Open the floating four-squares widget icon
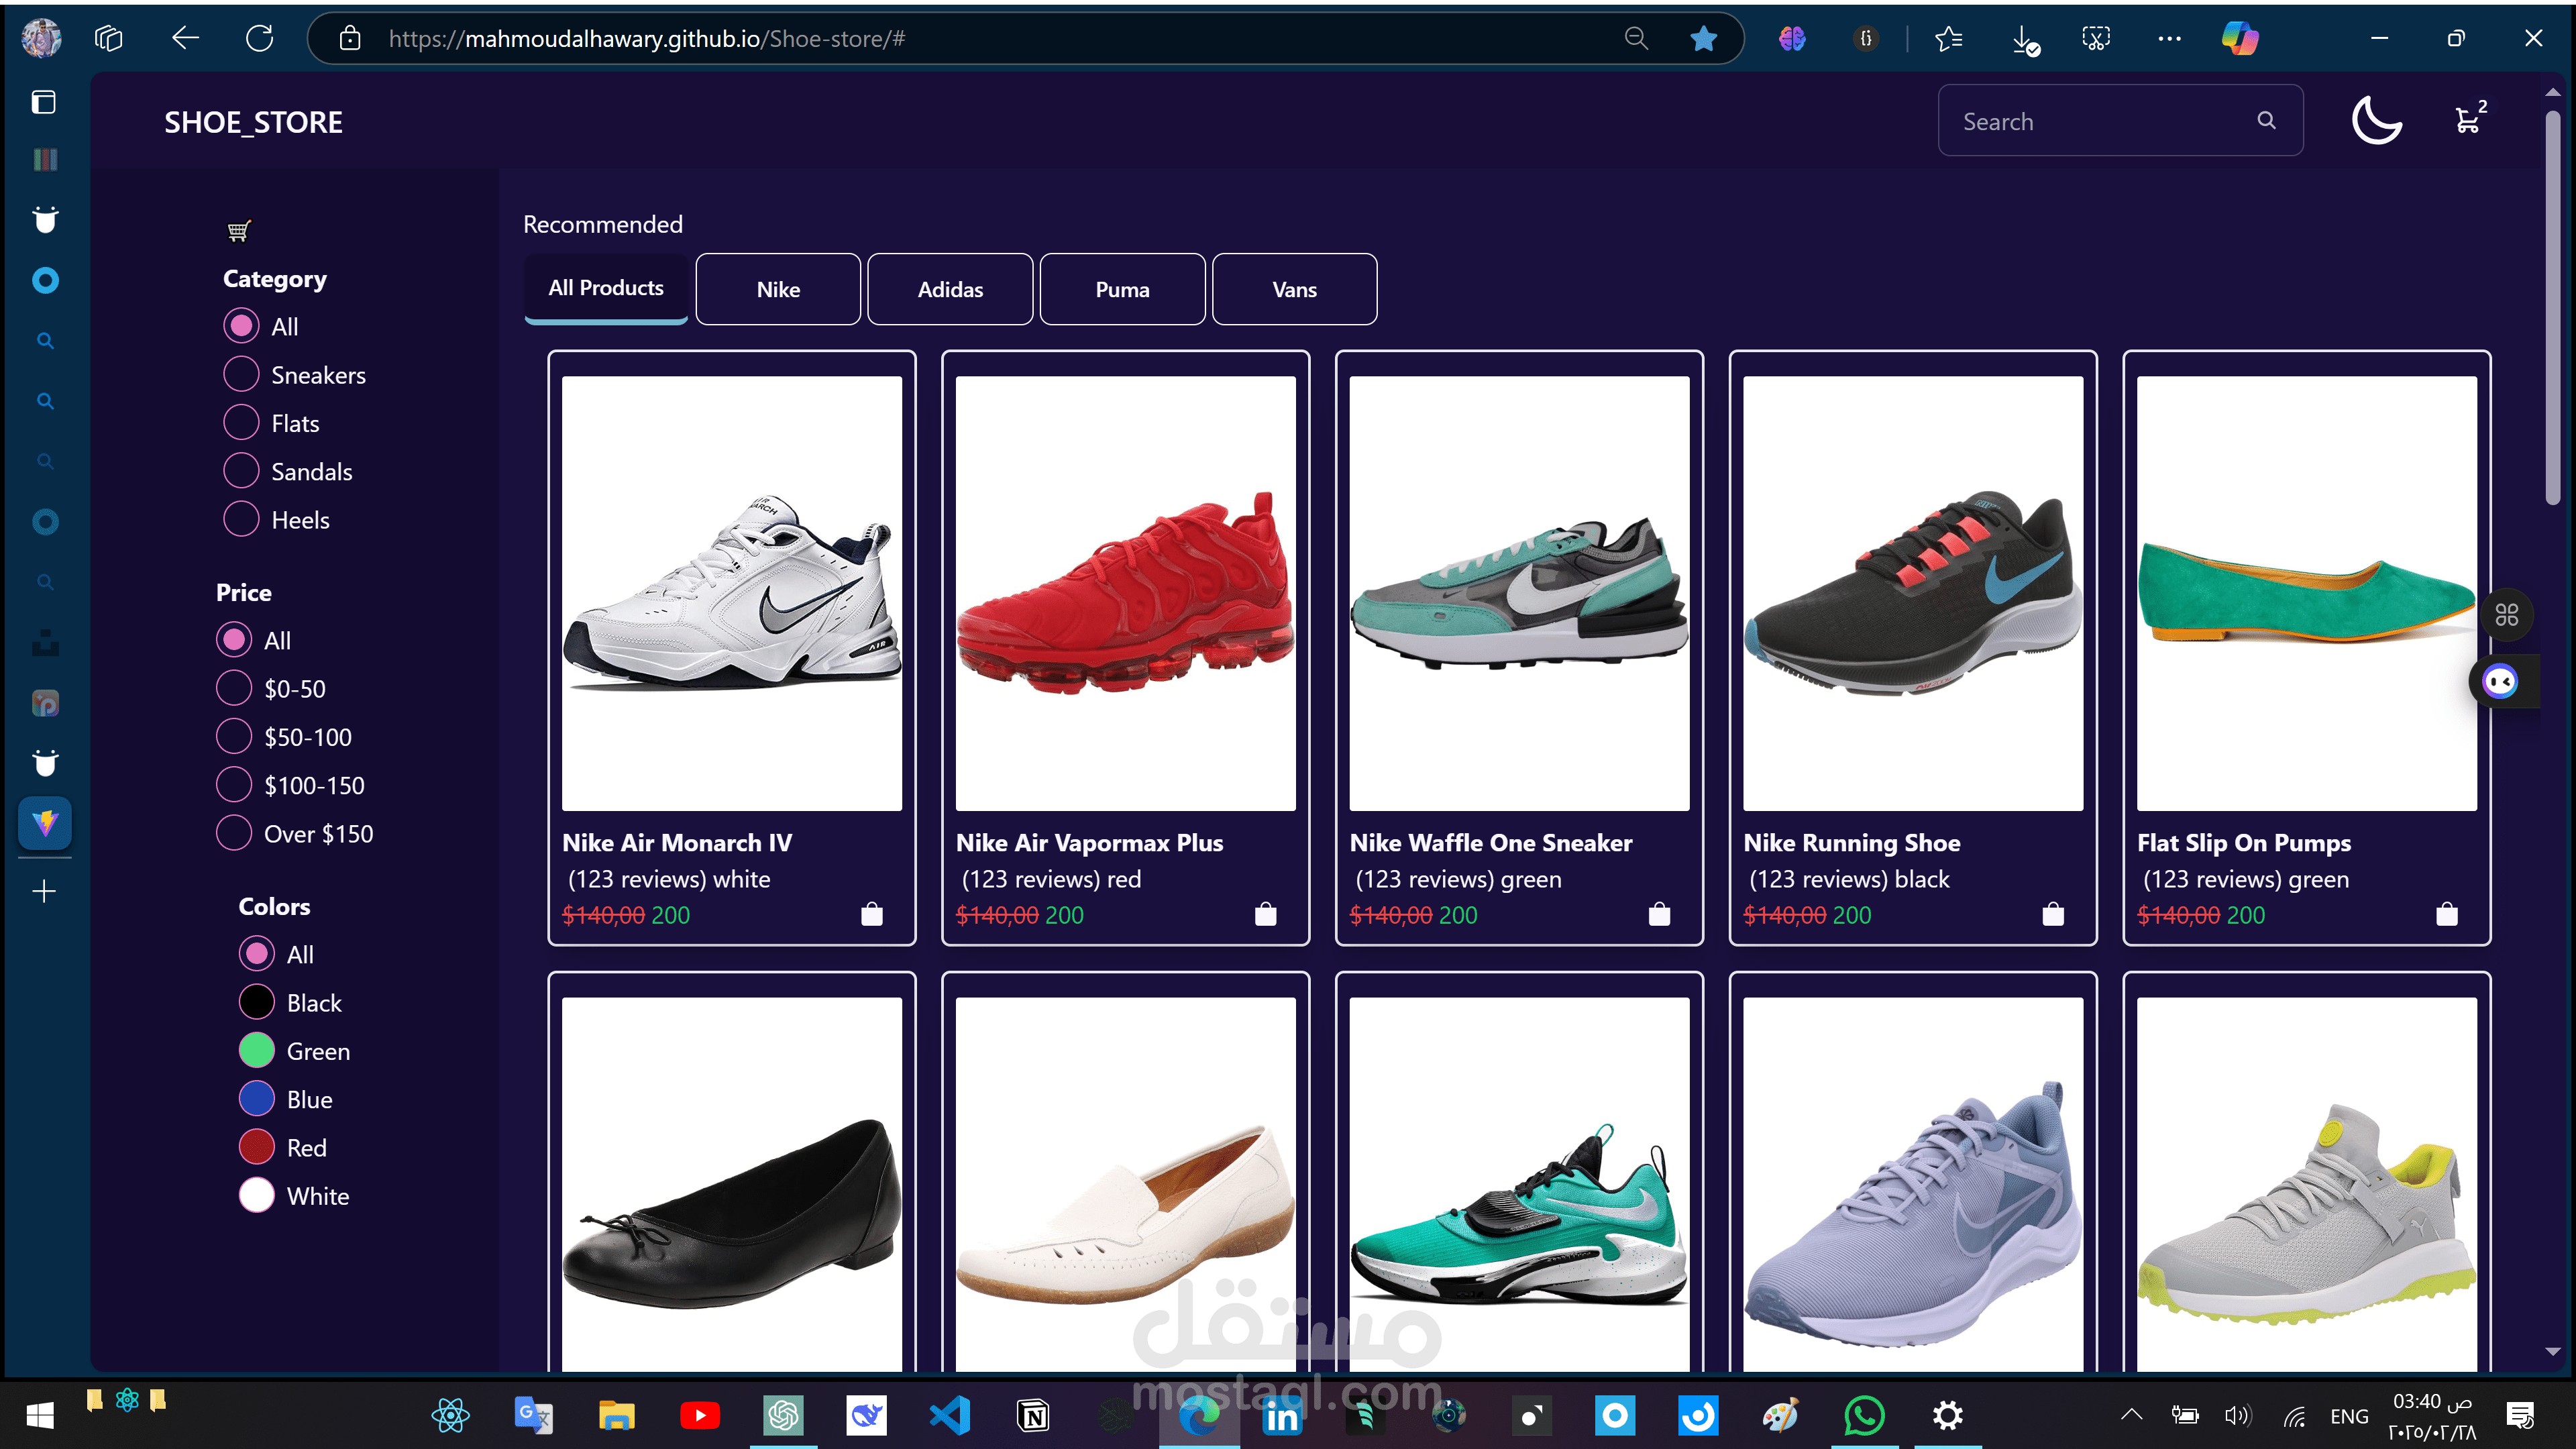Image resolution: width=2576 pixels, height=1449 pixels. [2506, 614]
